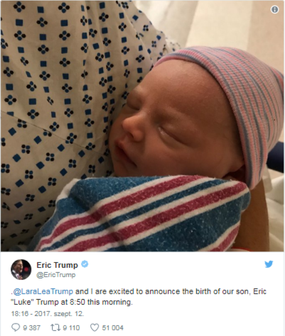The width and height of the screenshot is (285, 336).
Task: Open the 18:16 - 2017. szept. 12. timestamp
Action: pos(48,314)
